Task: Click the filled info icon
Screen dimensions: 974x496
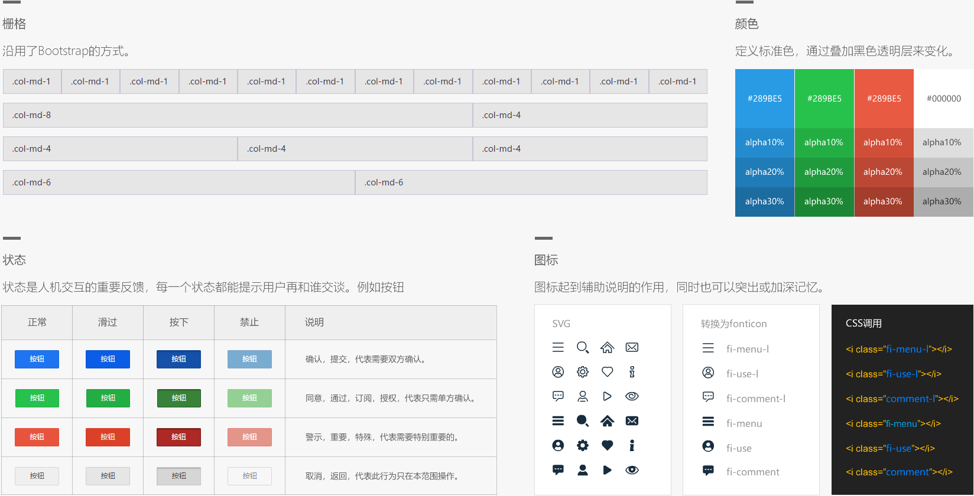Action: 632,446
